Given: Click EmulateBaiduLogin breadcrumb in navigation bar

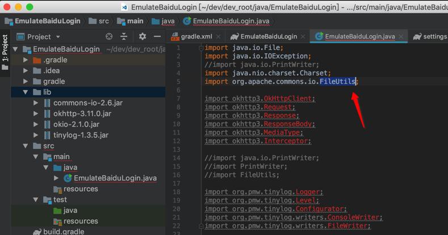Looking at the screenshot, I should pos(43,21).
